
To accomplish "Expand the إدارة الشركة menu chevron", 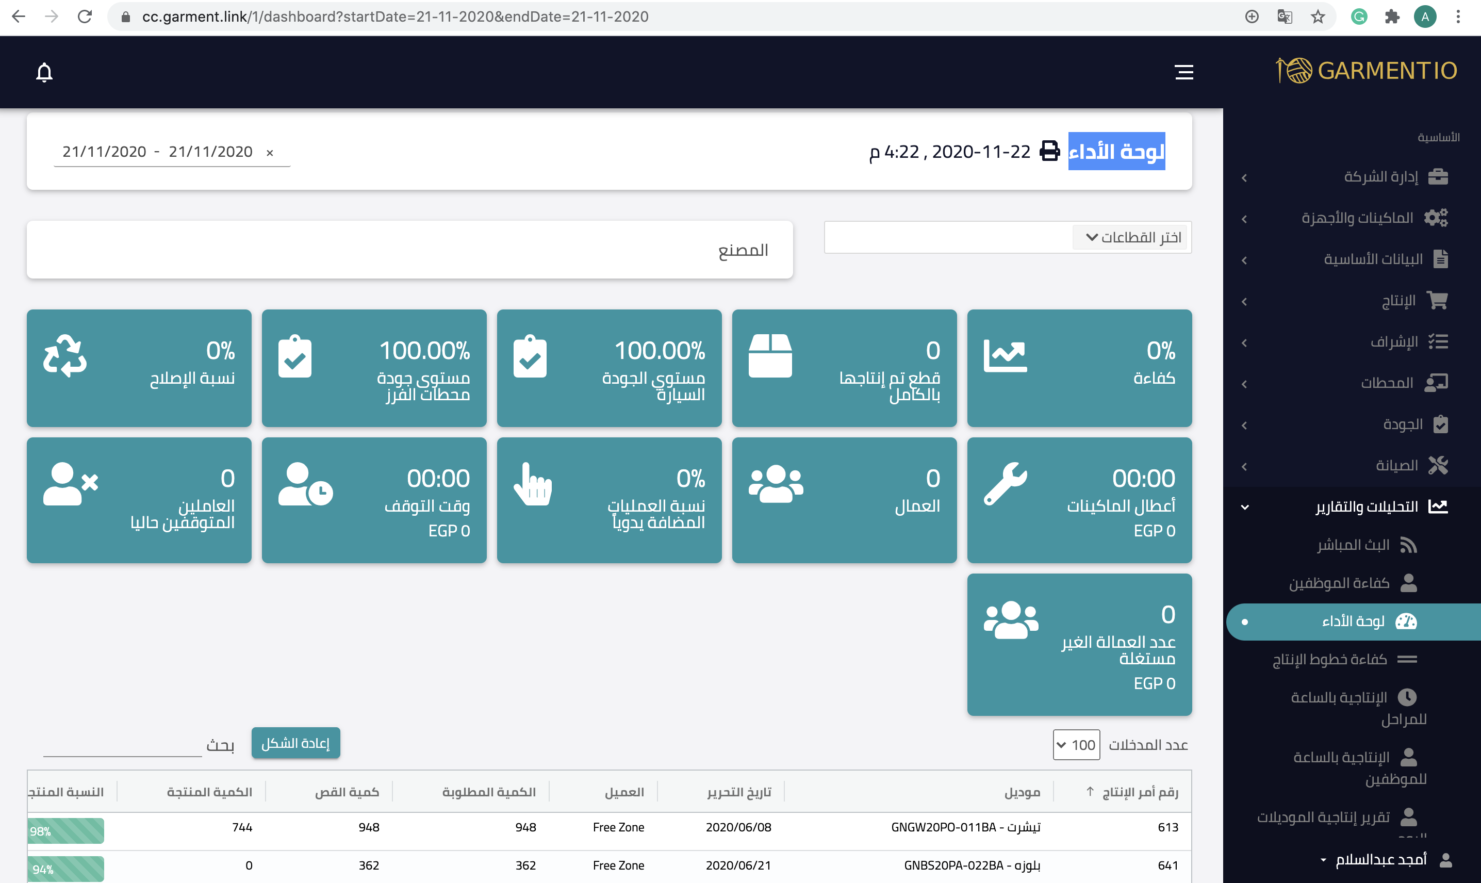I will pos(1244,178).
